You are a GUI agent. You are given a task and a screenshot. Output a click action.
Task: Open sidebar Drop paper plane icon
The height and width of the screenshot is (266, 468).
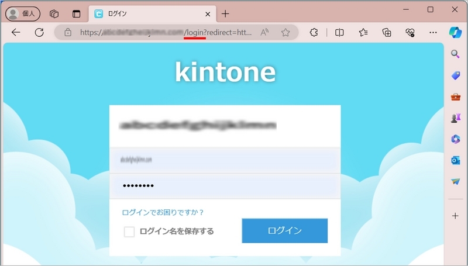(x=456, y=181)
